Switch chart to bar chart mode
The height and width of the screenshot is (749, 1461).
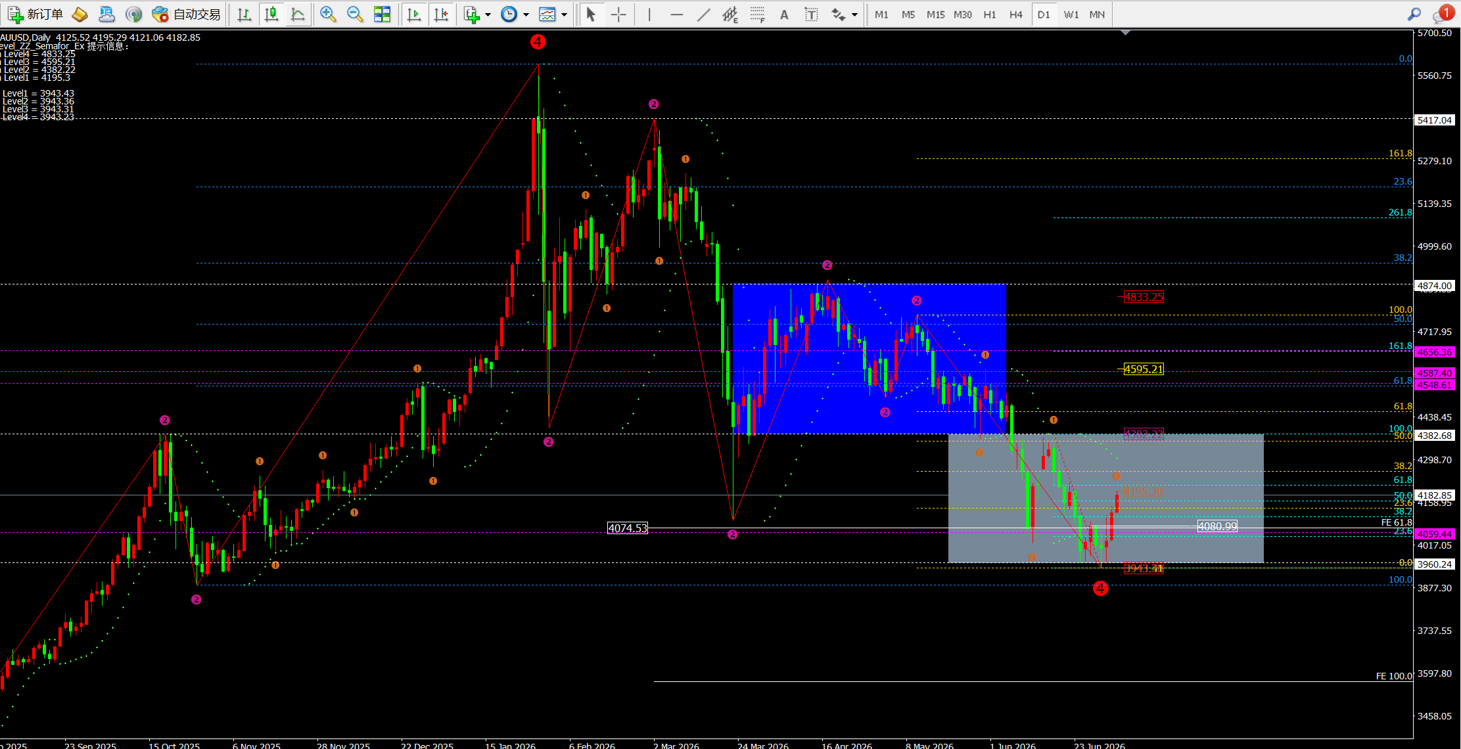pyautogui.click(x=244, y=14)
